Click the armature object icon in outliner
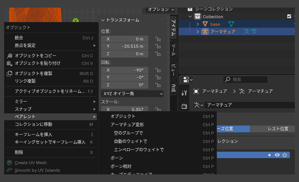The height and width of the screenshot is (182, 299). point(205,31)
